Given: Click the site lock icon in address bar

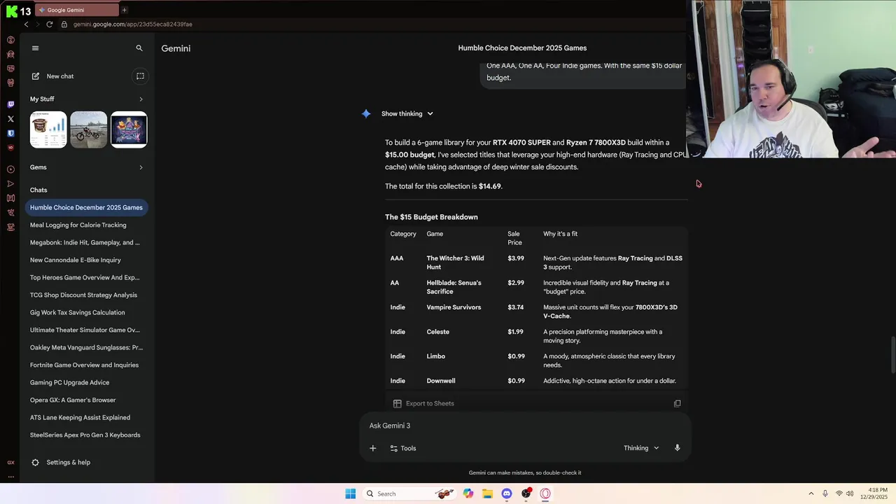Looking at the screenshot, I should (64, 24).
